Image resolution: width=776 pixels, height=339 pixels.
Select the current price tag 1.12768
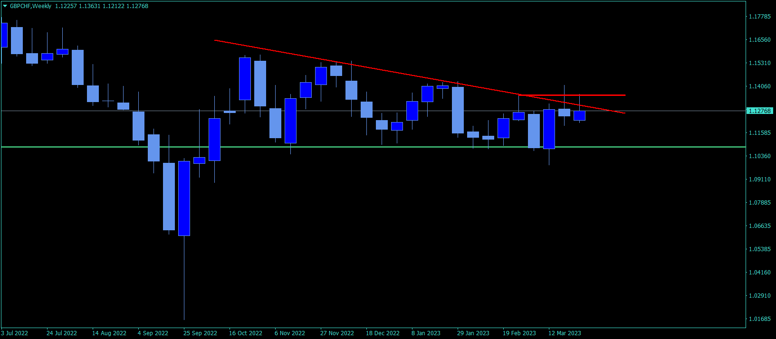click(x=760, y=111)
